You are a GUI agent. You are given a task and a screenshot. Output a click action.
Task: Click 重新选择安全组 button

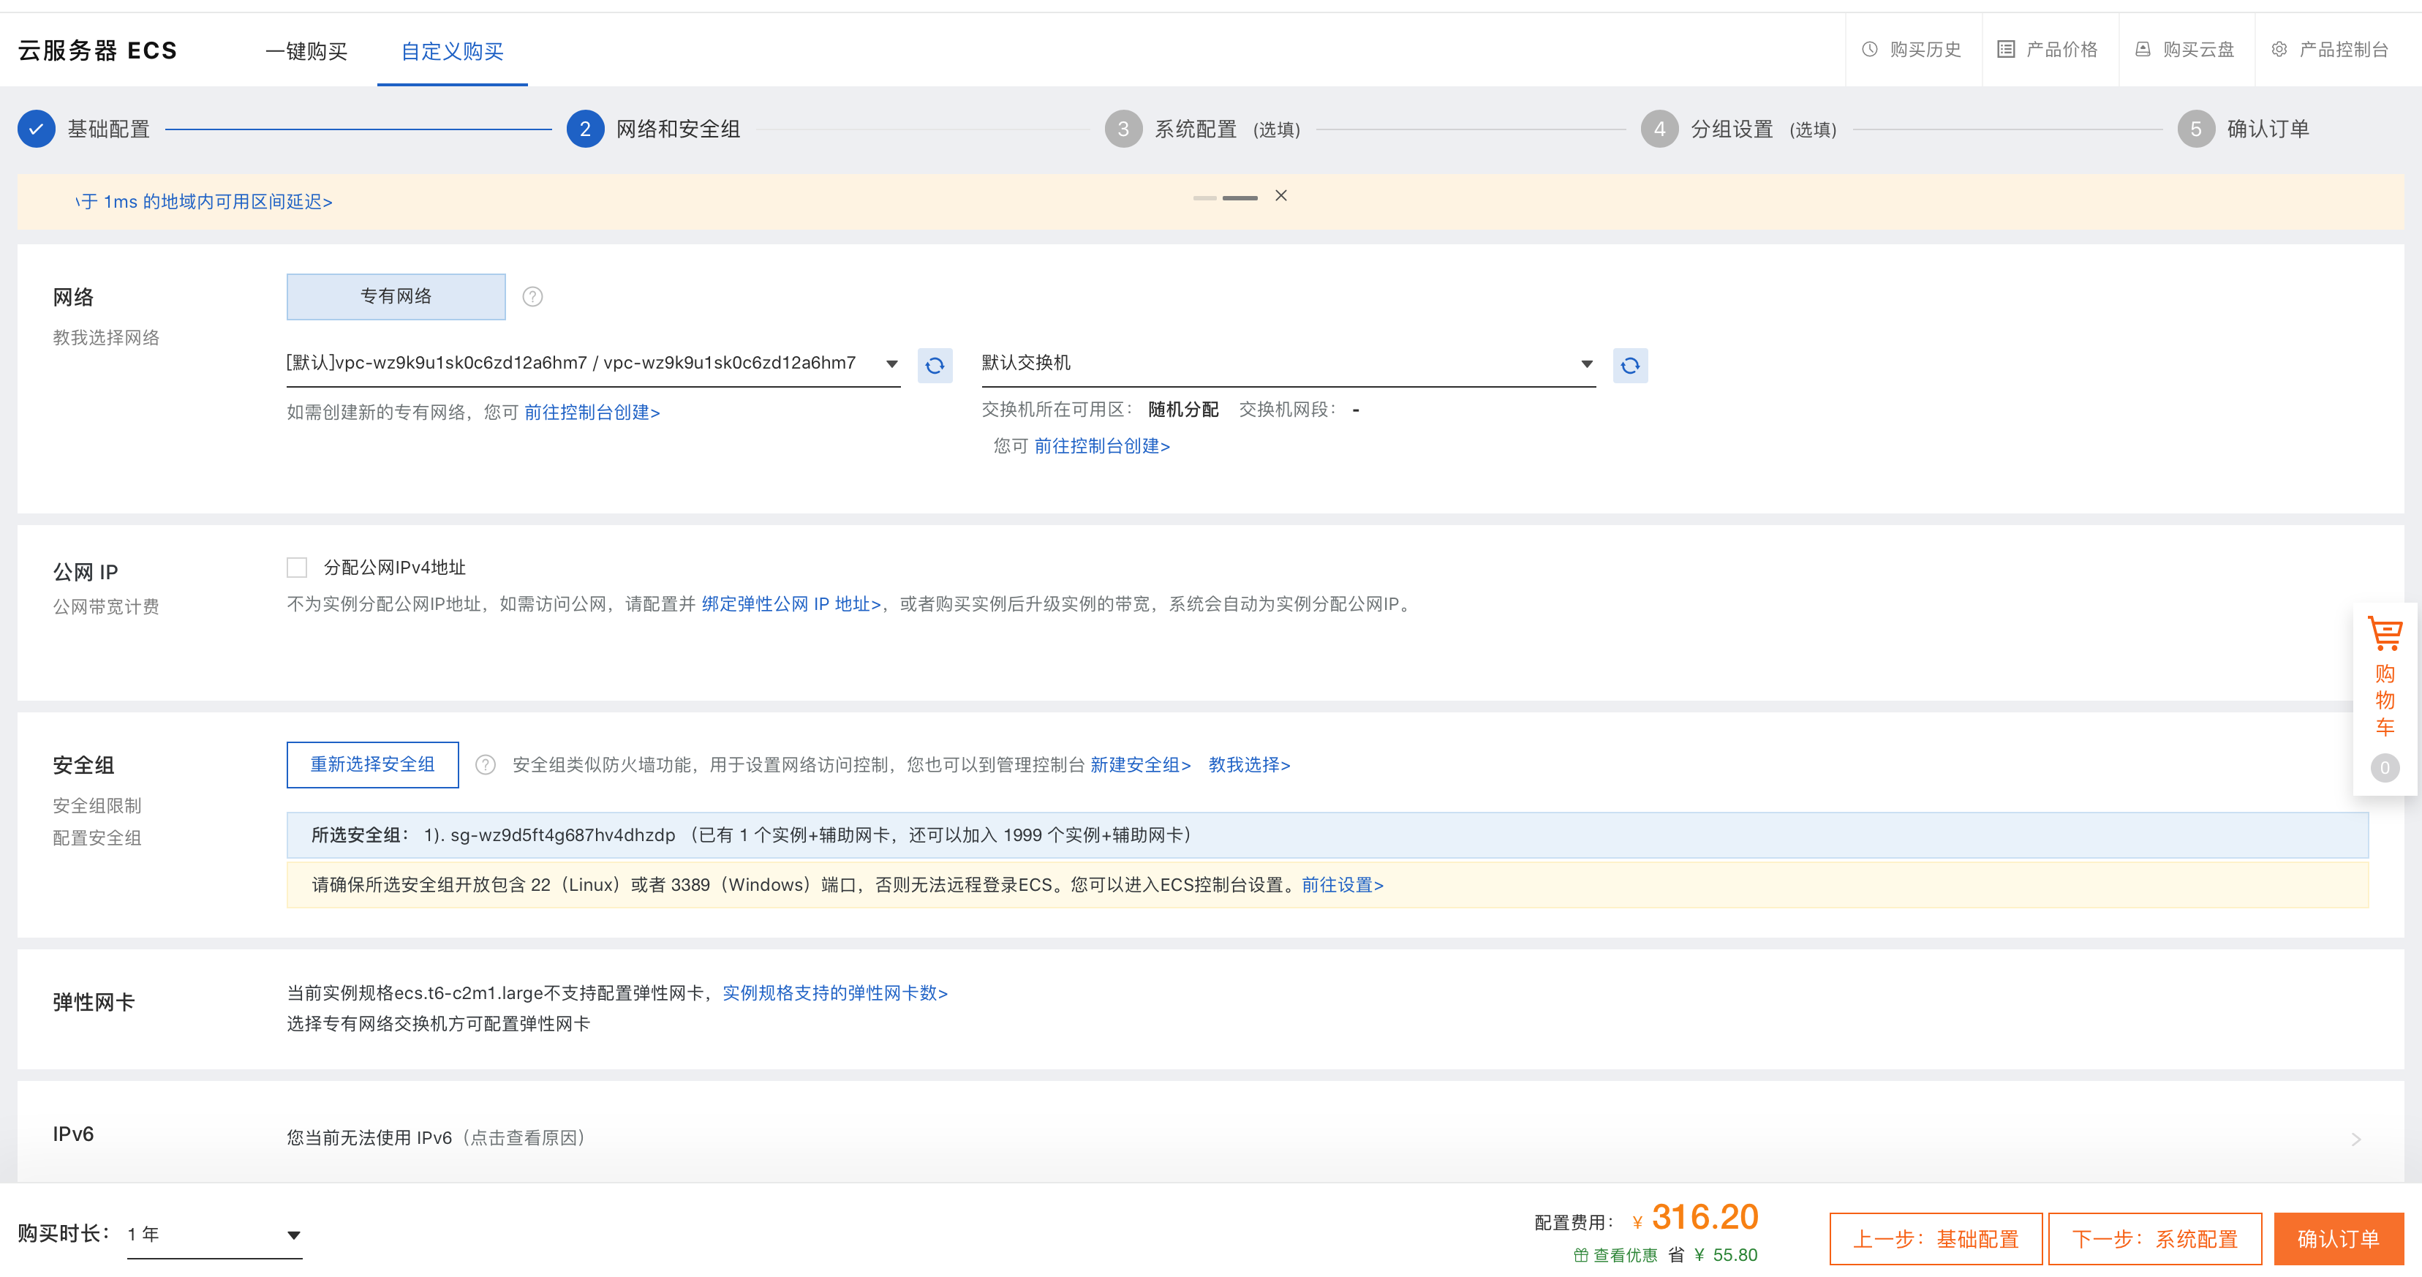(372, 764)
